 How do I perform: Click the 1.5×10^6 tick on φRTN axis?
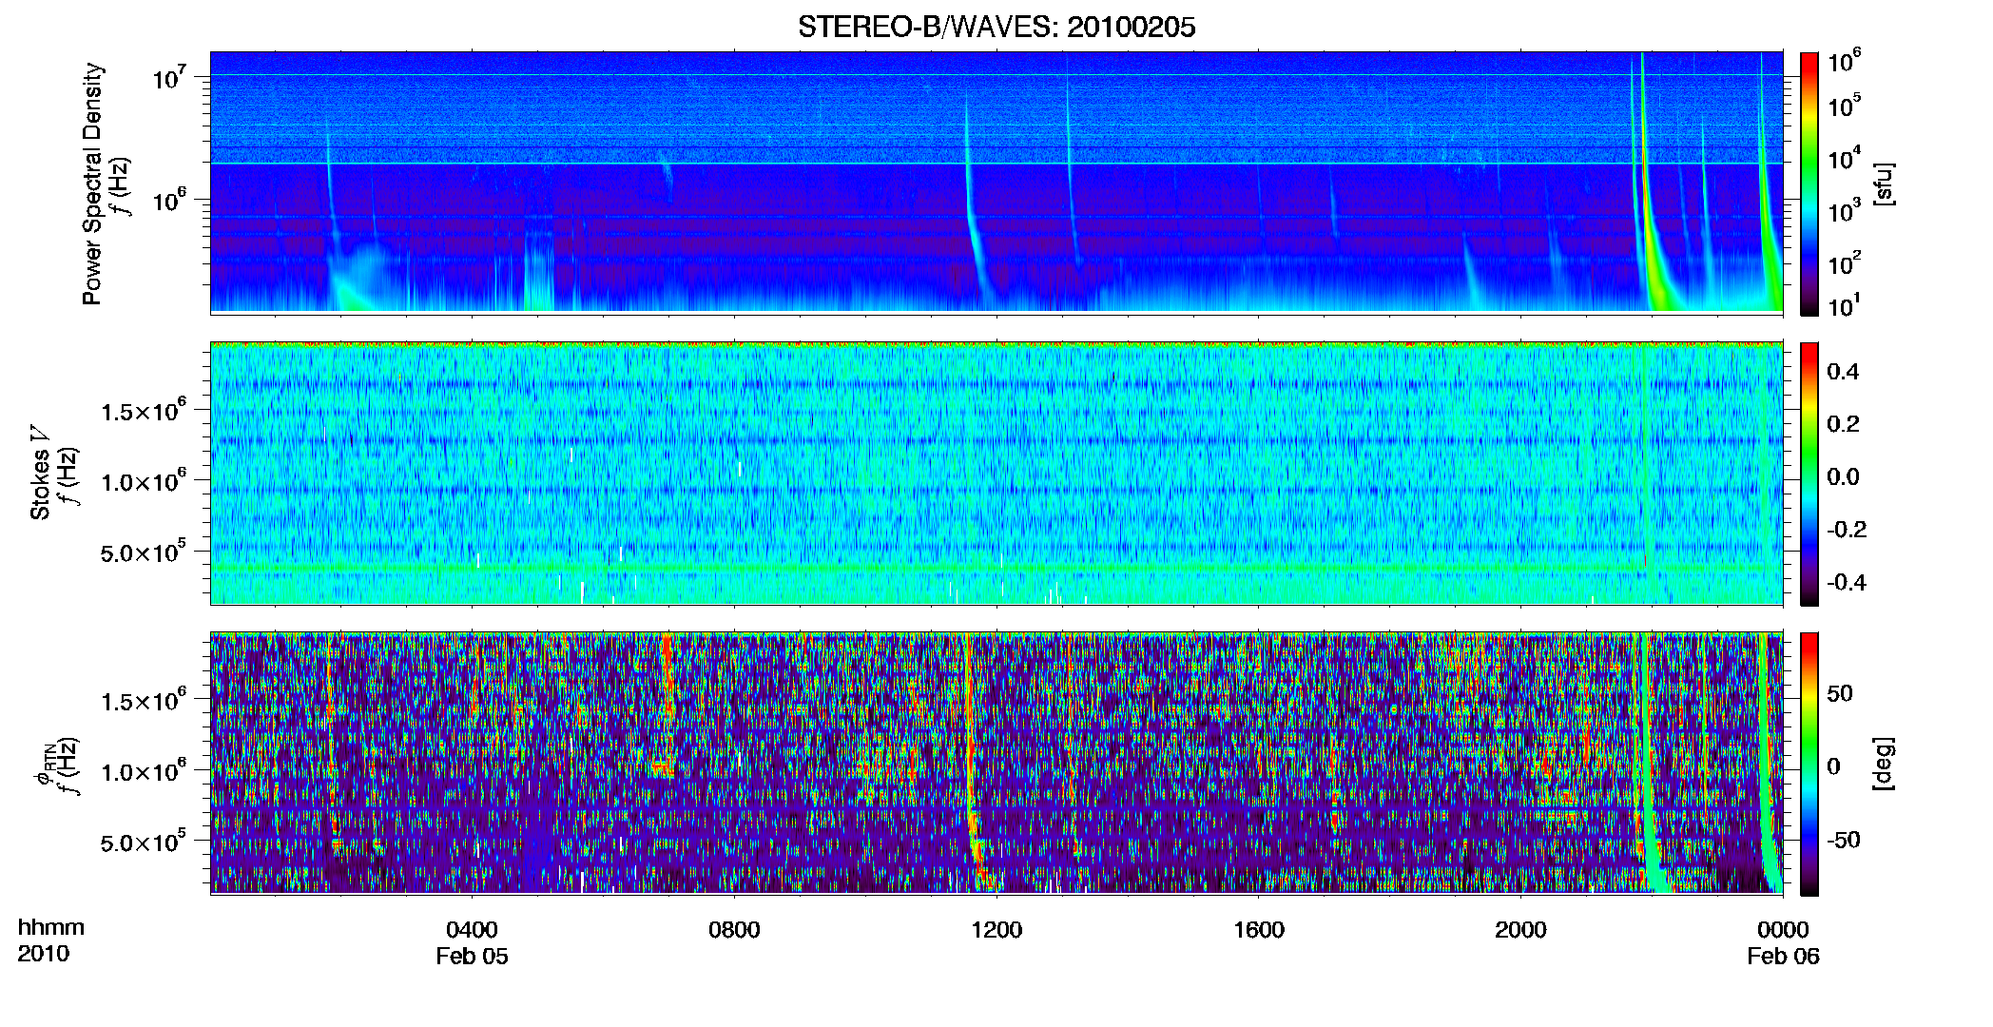coord(143,700)
